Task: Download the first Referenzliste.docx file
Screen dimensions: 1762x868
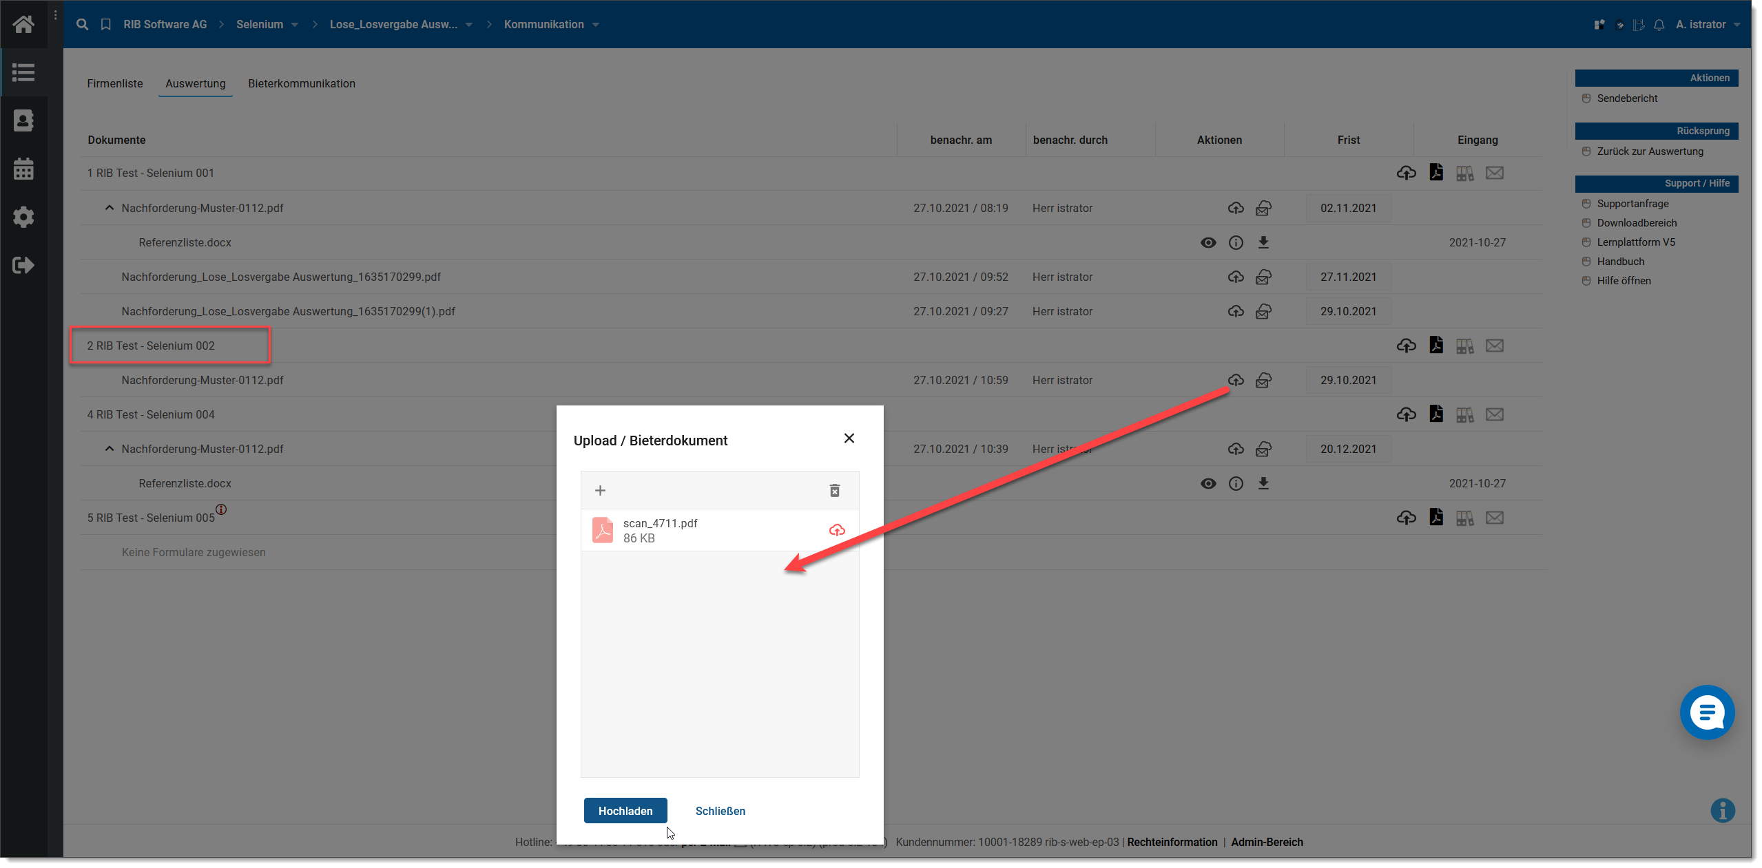Action: (x=1263, y=242)
